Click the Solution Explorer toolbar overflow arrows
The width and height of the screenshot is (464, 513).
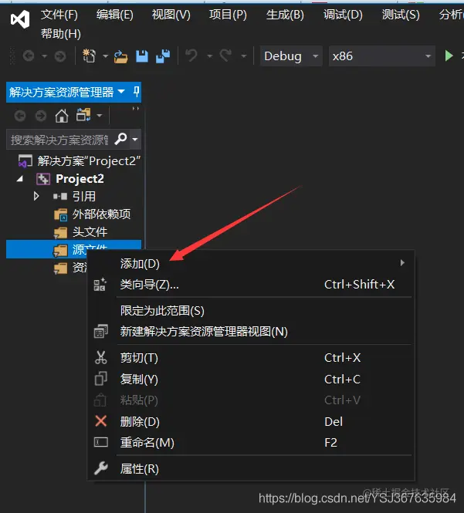click(x=136, y=108)
